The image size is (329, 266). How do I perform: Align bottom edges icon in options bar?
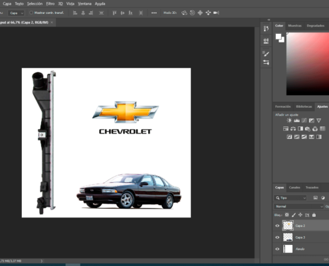pyautogui.click(x=130, y=13)
